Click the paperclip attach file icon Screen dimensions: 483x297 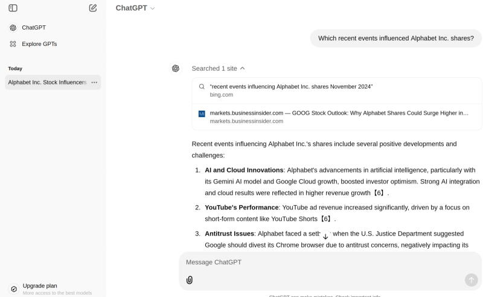pyautogui.click(x=190, y=280)
